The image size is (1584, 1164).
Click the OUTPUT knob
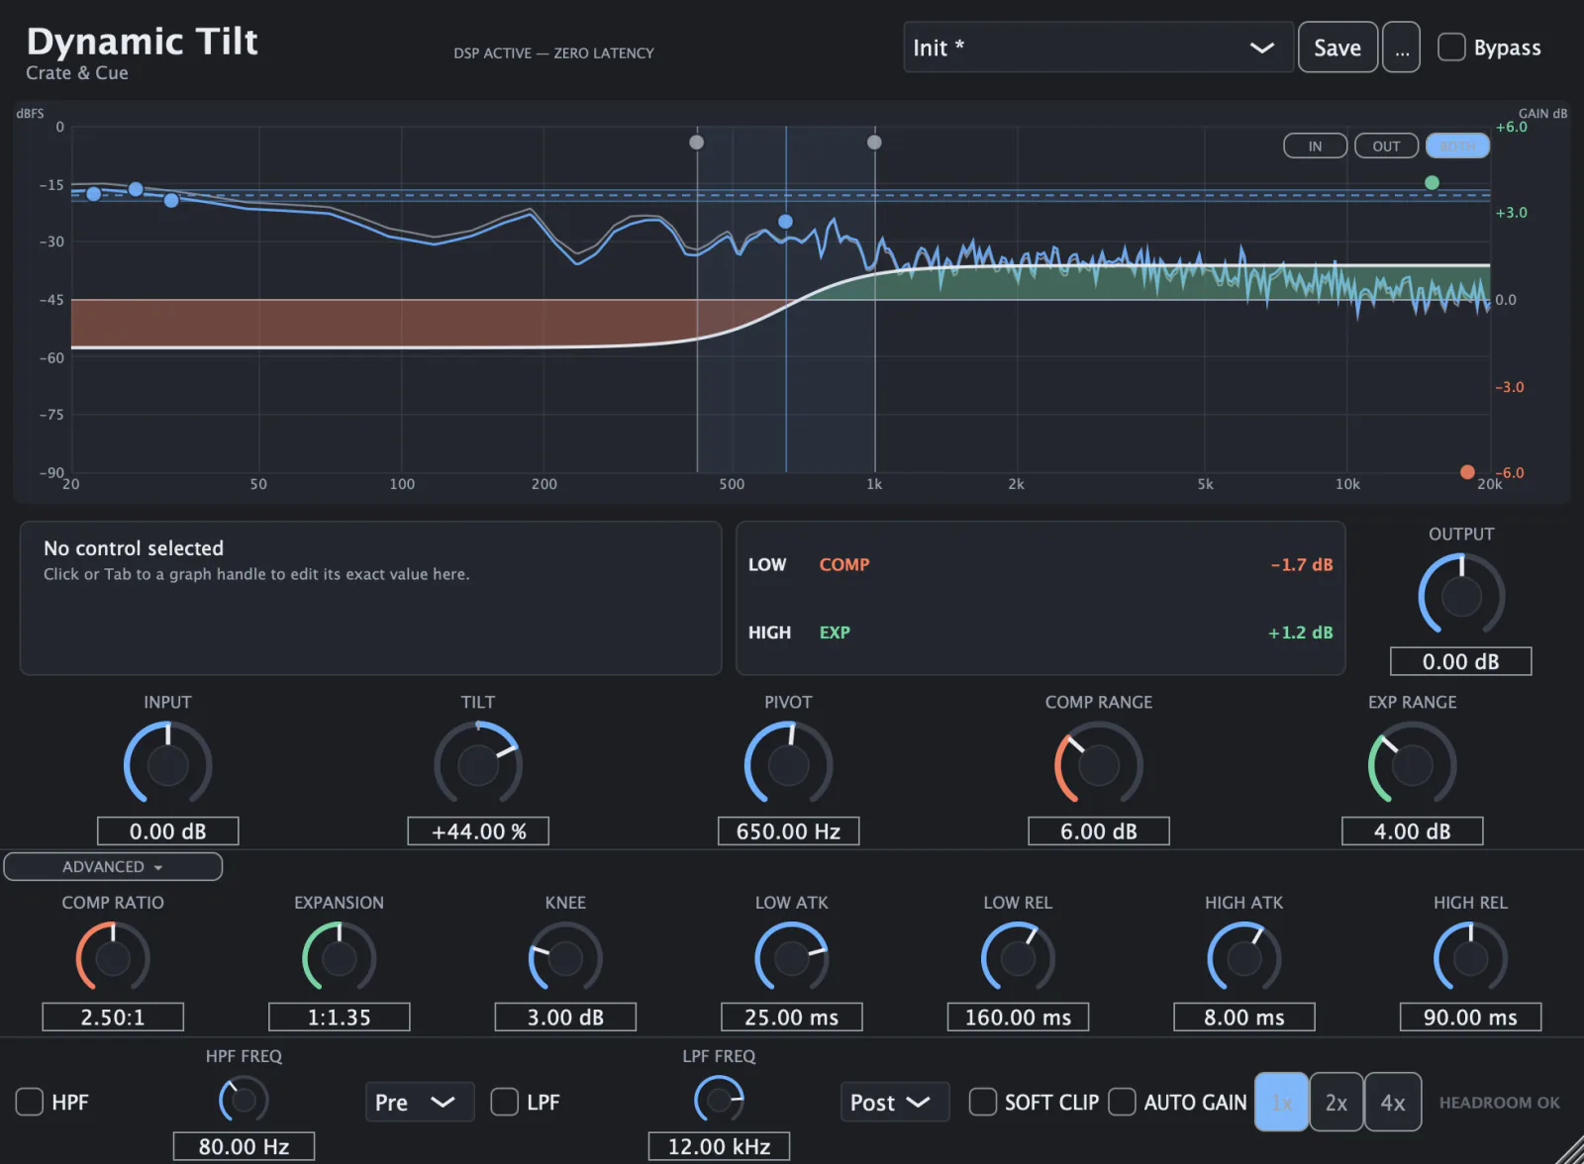pos(1461,596)
